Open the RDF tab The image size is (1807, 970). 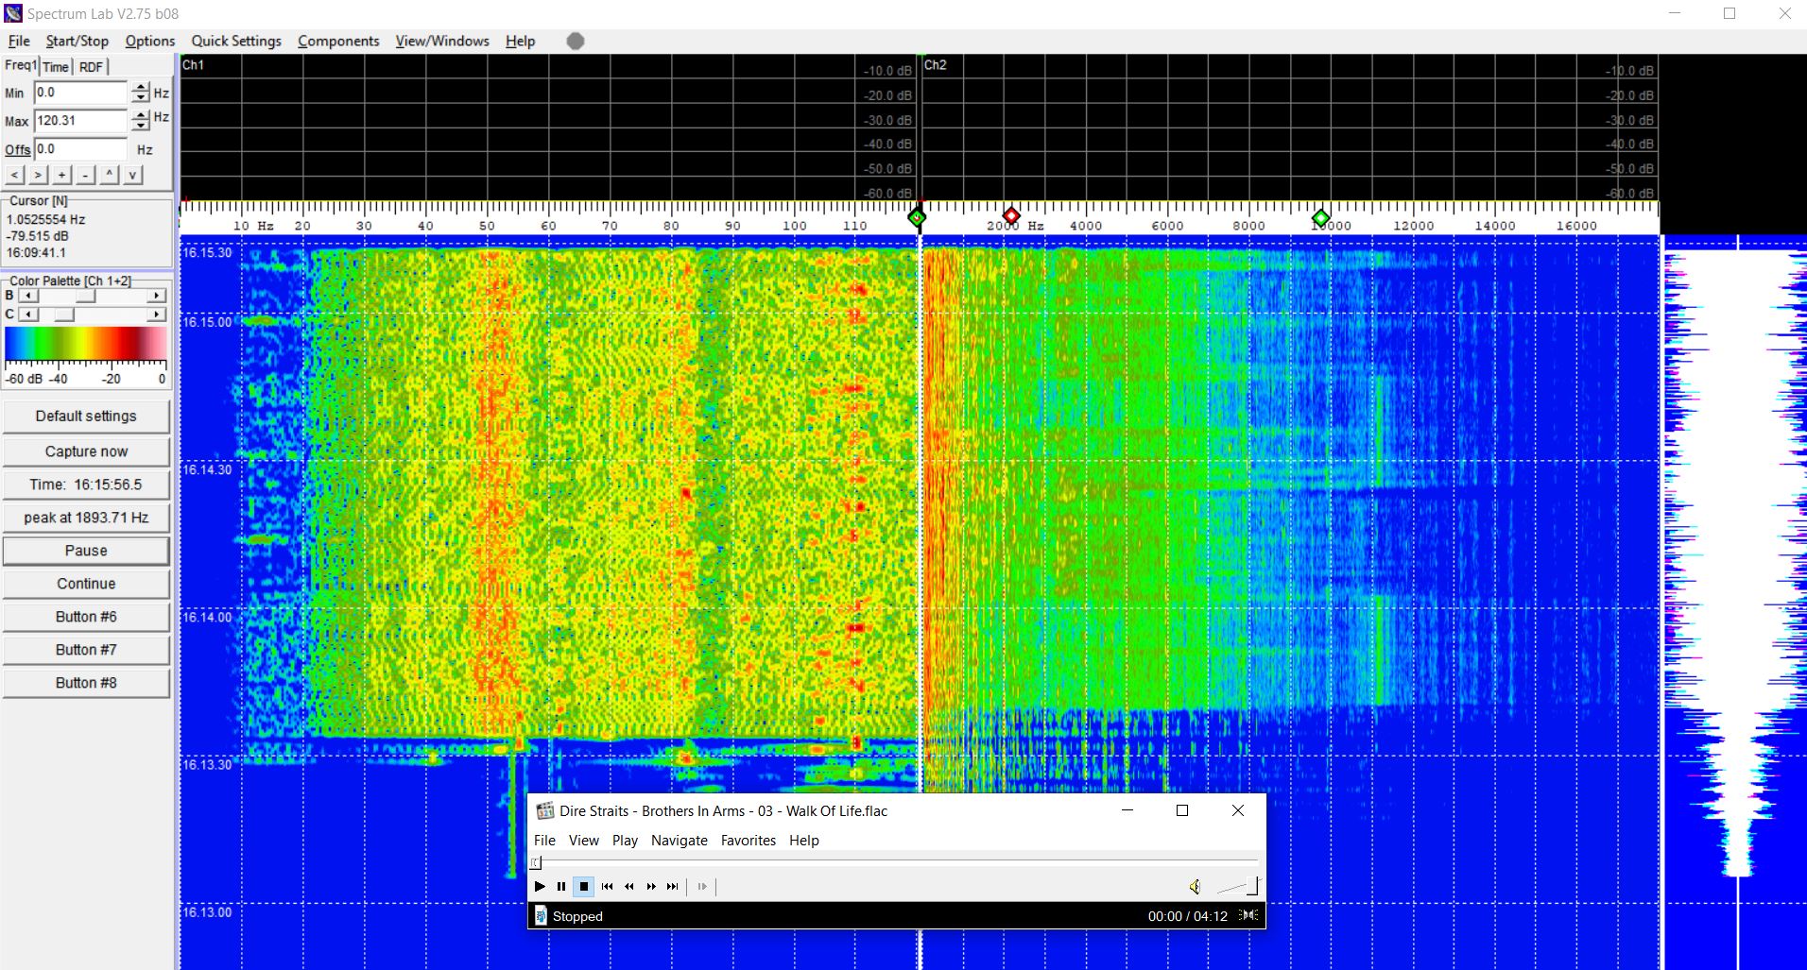tap(91, 67)
